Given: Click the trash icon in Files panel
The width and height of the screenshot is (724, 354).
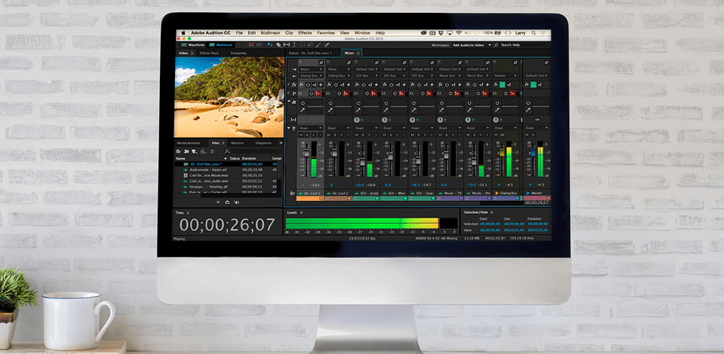Looking at the screenshot, I should click(212, 151).
